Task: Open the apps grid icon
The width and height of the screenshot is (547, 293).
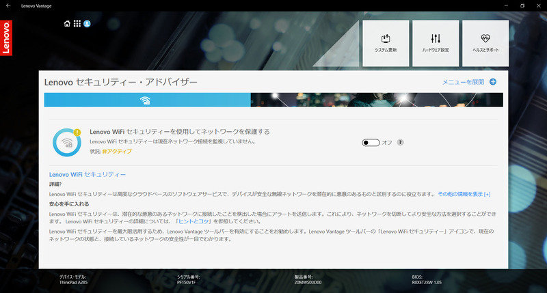Action: (x=77, y=24)
